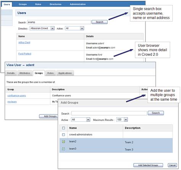181x170 pixels.
Task: Open the Directories navigation tab
Action: pos(55,4)
